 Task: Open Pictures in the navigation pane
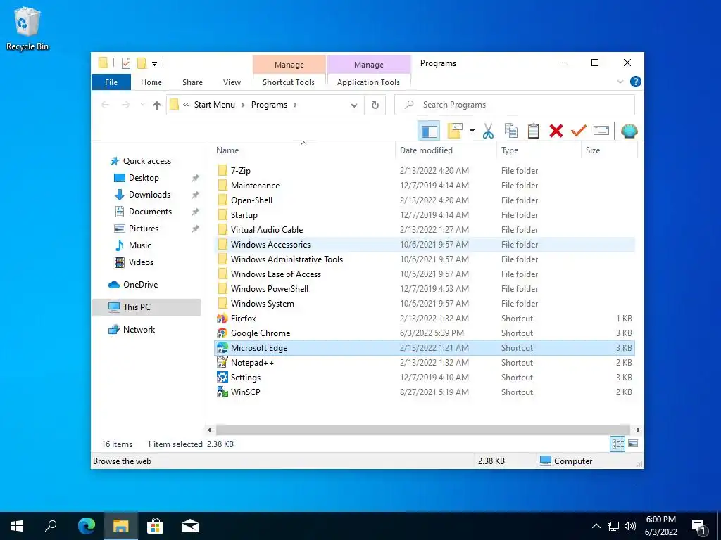(x=143, y=229)
